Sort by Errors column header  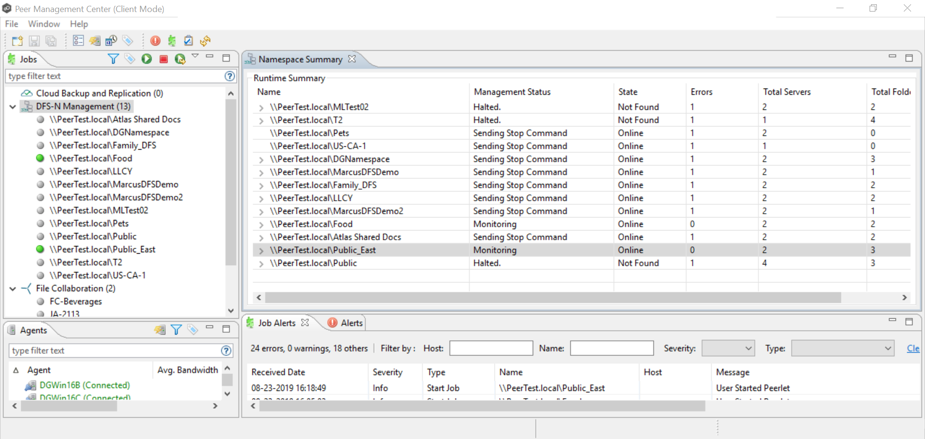click(701, 91)
